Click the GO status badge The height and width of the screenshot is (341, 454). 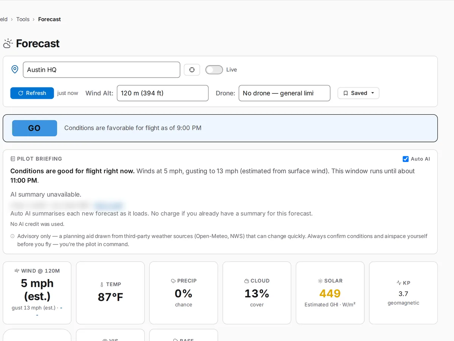point(34,128)
